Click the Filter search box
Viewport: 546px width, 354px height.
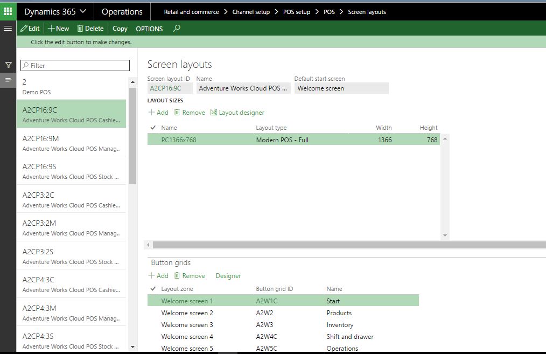pyautogui.click(x=75, y=66)
